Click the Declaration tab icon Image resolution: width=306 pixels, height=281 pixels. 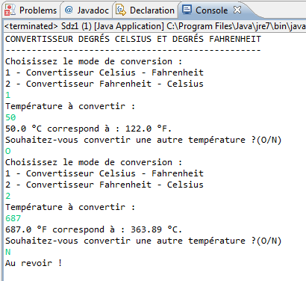point(121,10)
